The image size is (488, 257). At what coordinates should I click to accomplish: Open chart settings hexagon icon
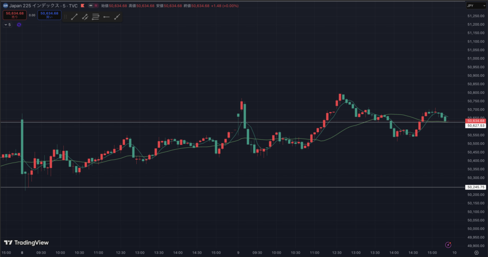tap(476, 253)
